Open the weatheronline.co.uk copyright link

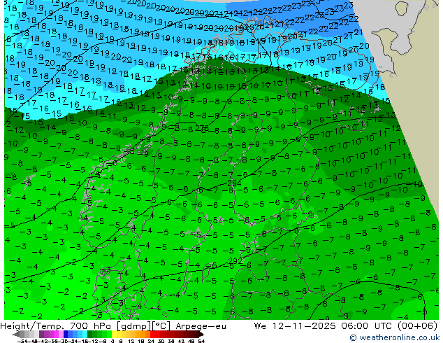[x=395, y=337]
